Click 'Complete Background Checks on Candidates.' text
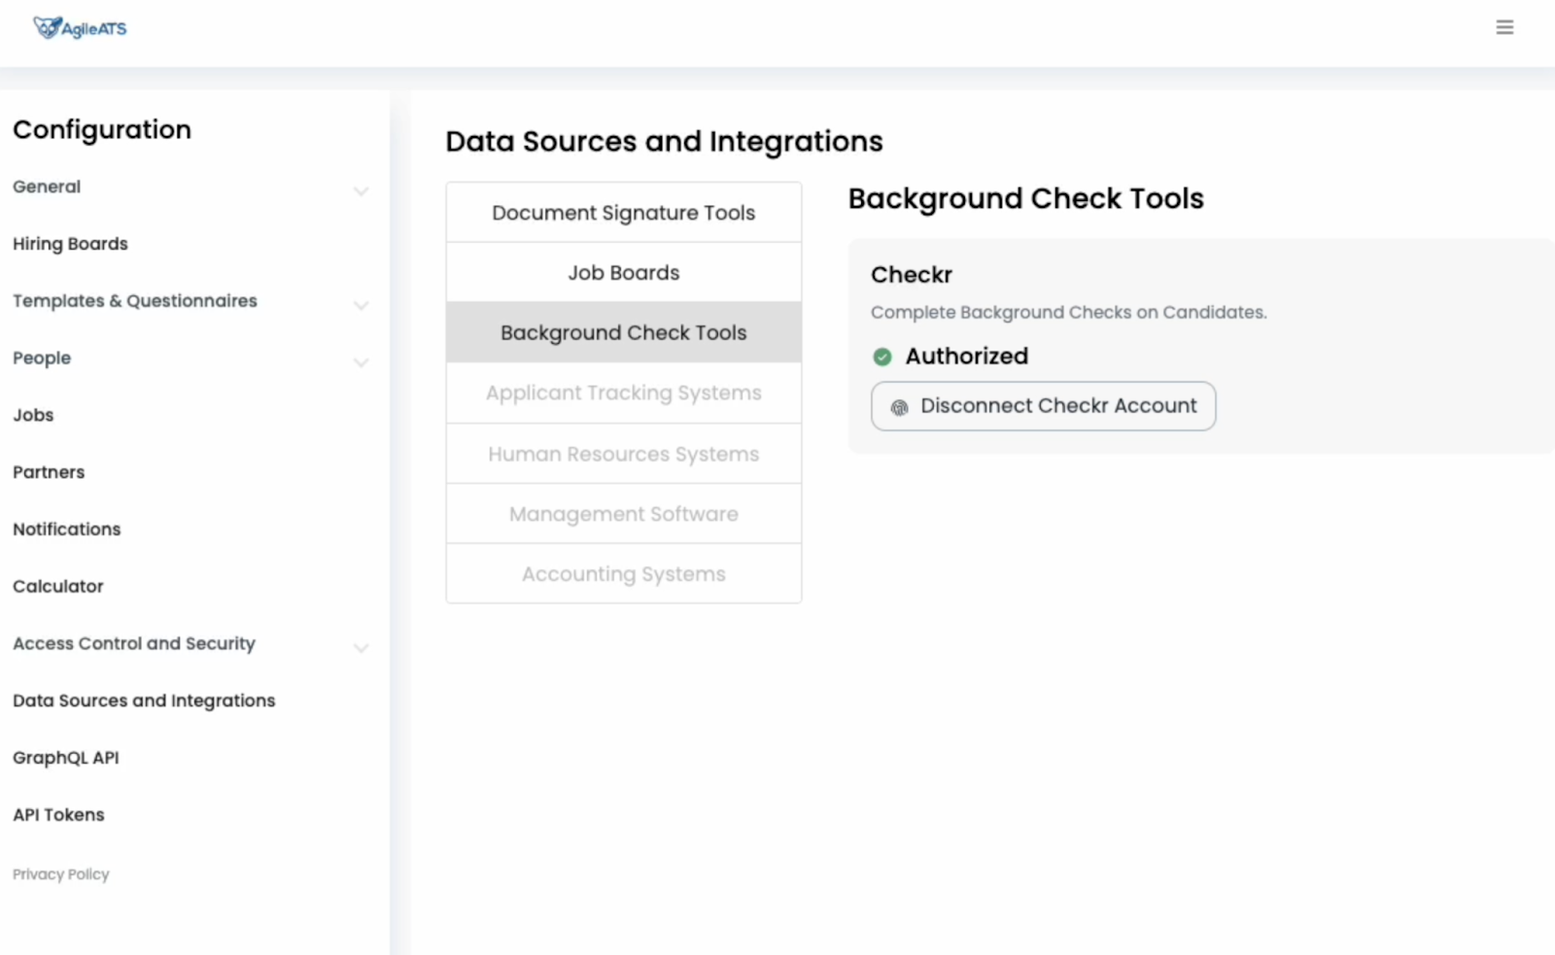Screen dimensions: 1555x955 click(x=1069, y=313)
